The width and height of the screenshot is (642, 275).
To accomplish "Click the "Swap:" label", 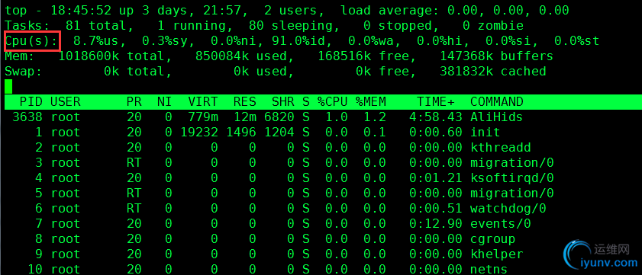I will pos(24,72).
